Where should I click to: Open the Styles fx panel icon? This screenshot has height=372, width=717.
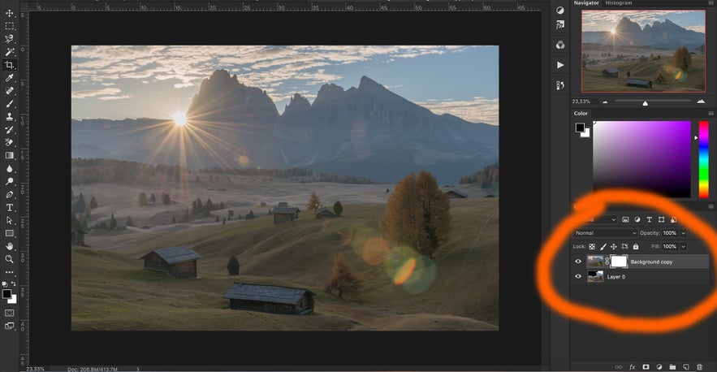pos(560,24)
